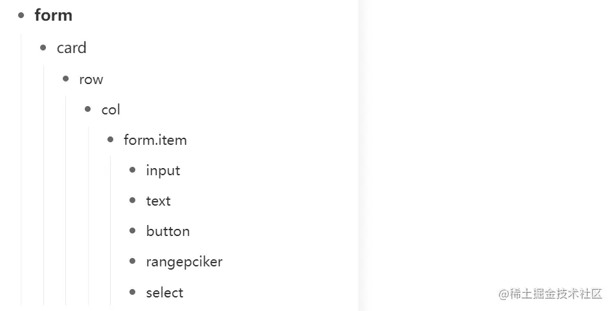
Task: Click the bullet beside the form node
Action: [x=21, y=15]
